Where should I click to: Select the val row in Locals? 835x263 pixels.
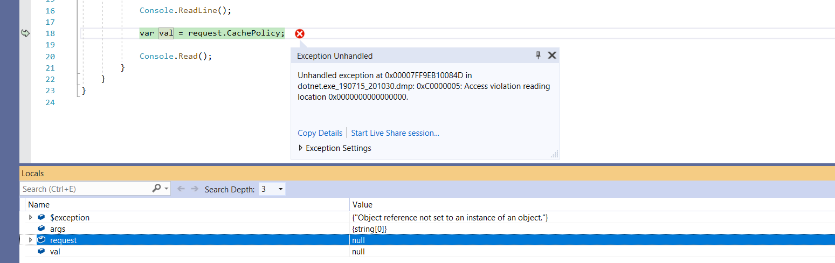point(427,251)
